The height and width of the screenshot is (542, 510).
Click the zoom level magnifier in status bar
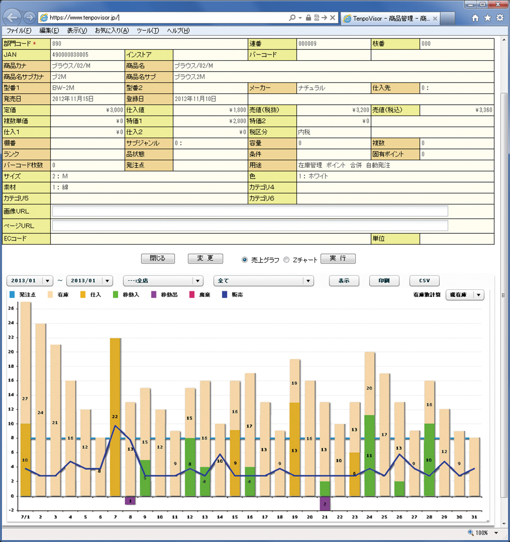[471, 533]
